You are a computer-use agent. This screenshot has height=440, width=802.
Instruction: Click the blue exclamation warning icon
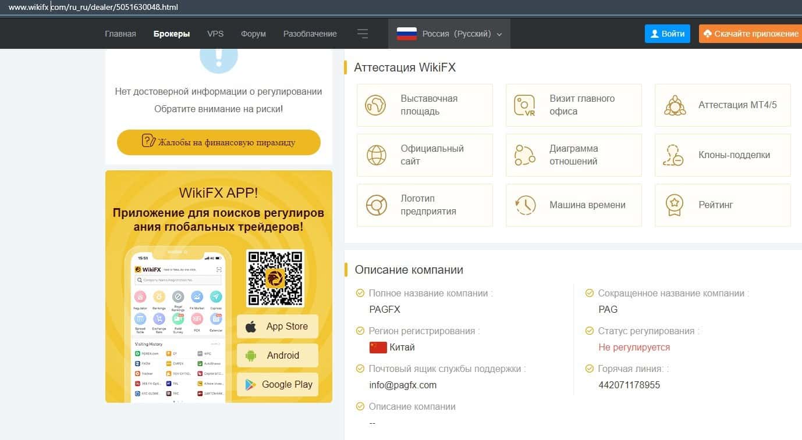(x=219, y=59)
